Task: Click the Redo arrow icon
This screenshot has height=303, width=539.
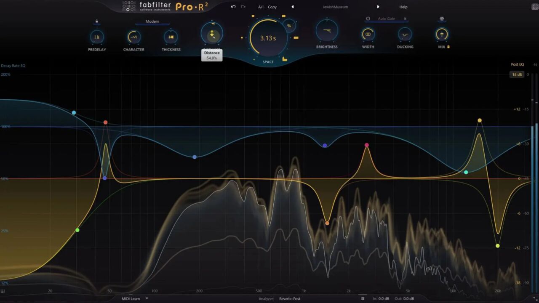Action: (x=243, y=7)
